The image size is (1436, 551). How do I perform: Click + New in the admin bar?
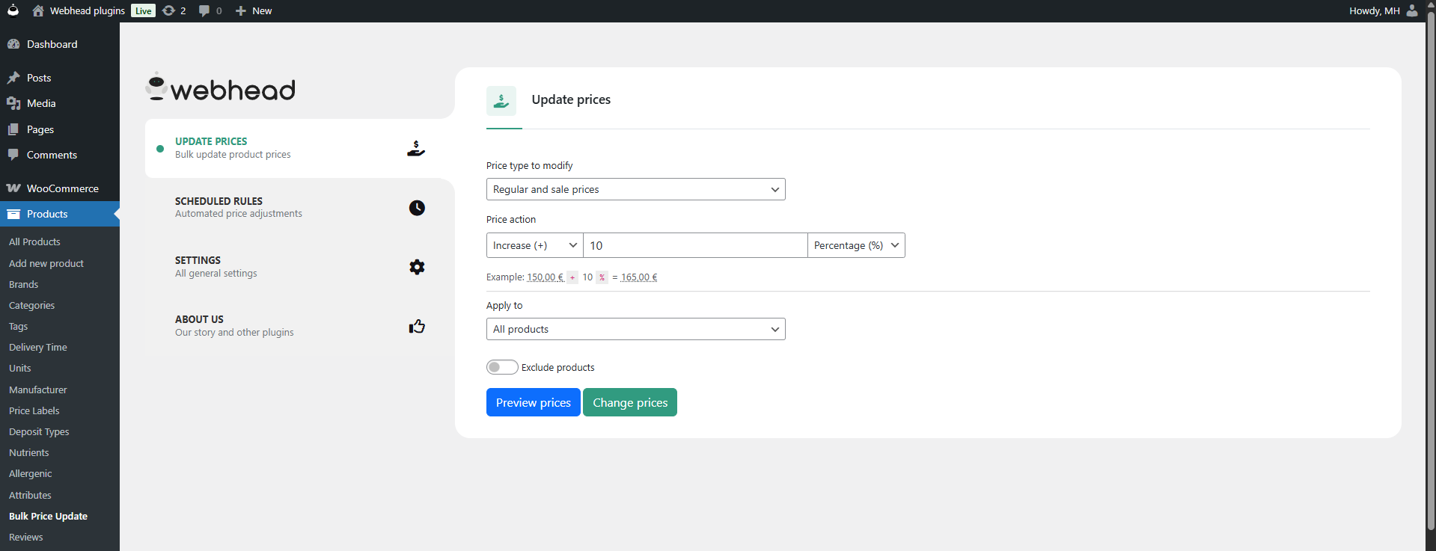254,10
